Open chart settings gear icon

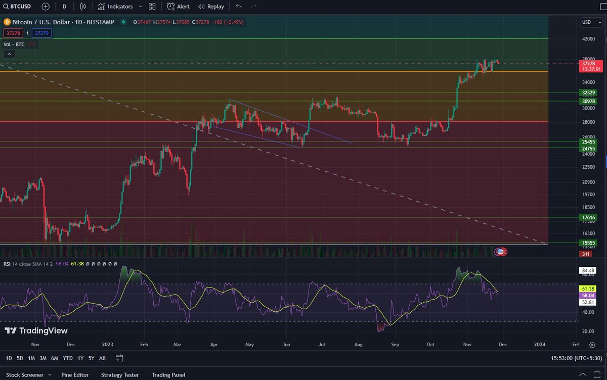(x=591, y=345)
